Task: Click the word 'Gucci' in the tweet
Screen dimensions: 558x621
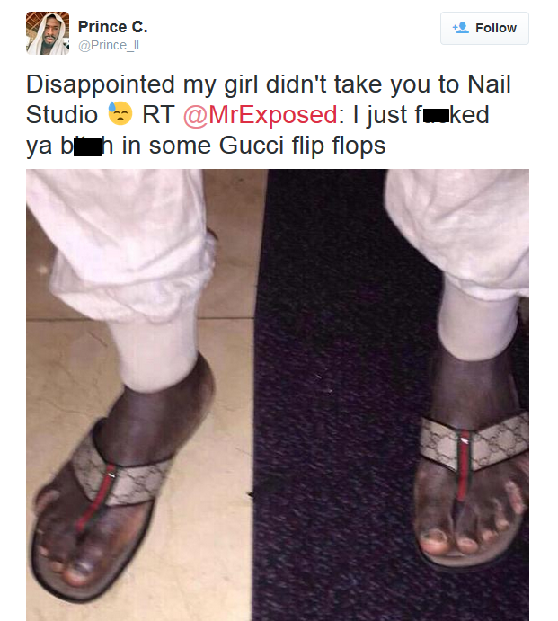Action: 251,146
